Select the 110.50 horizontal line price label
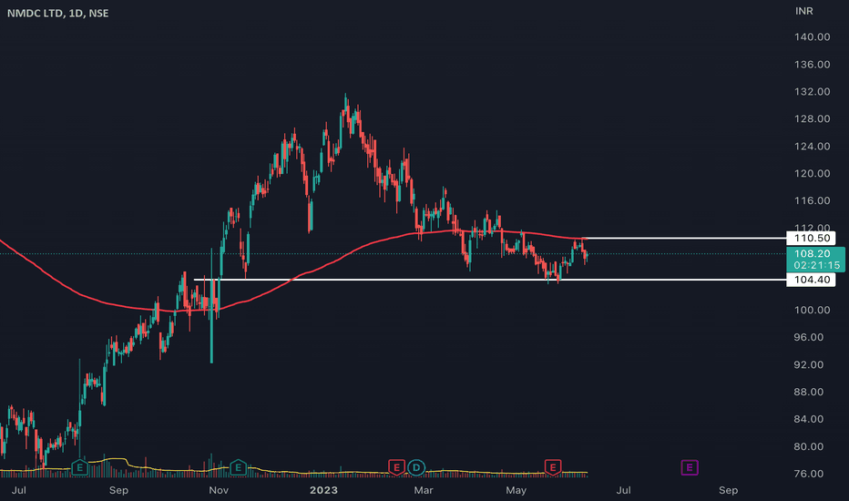The height and width of the screenshot is (501, 849). (811, 239)
